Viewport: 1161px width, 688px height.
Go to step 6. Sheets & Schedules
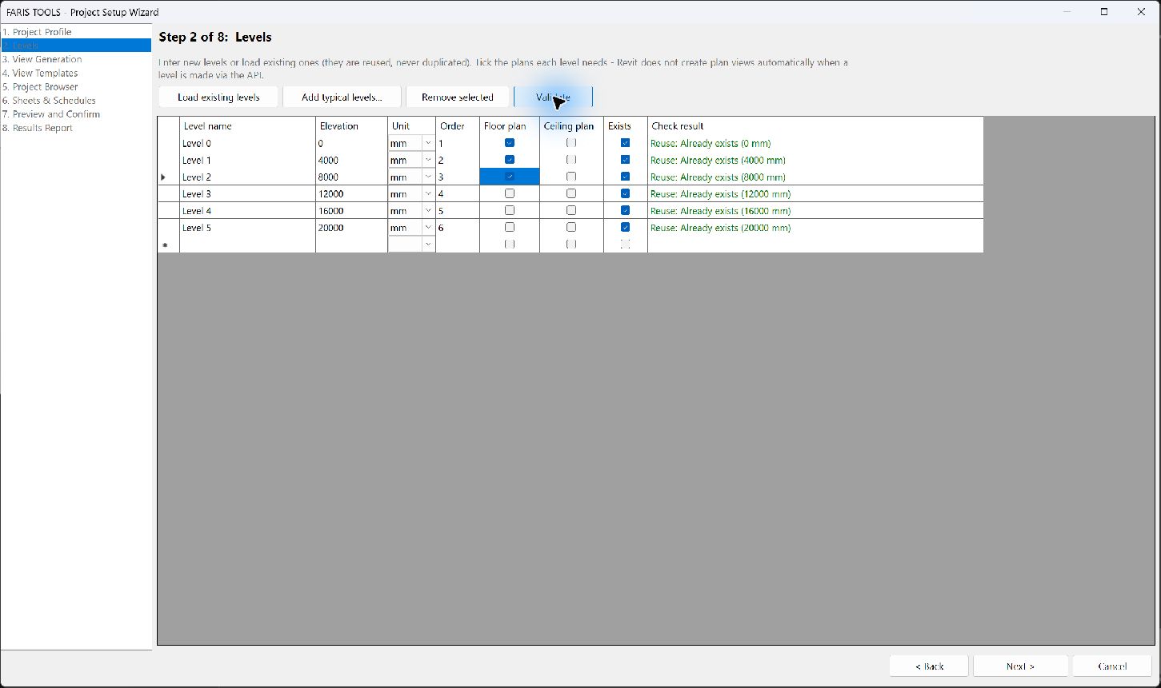(49, 101)
